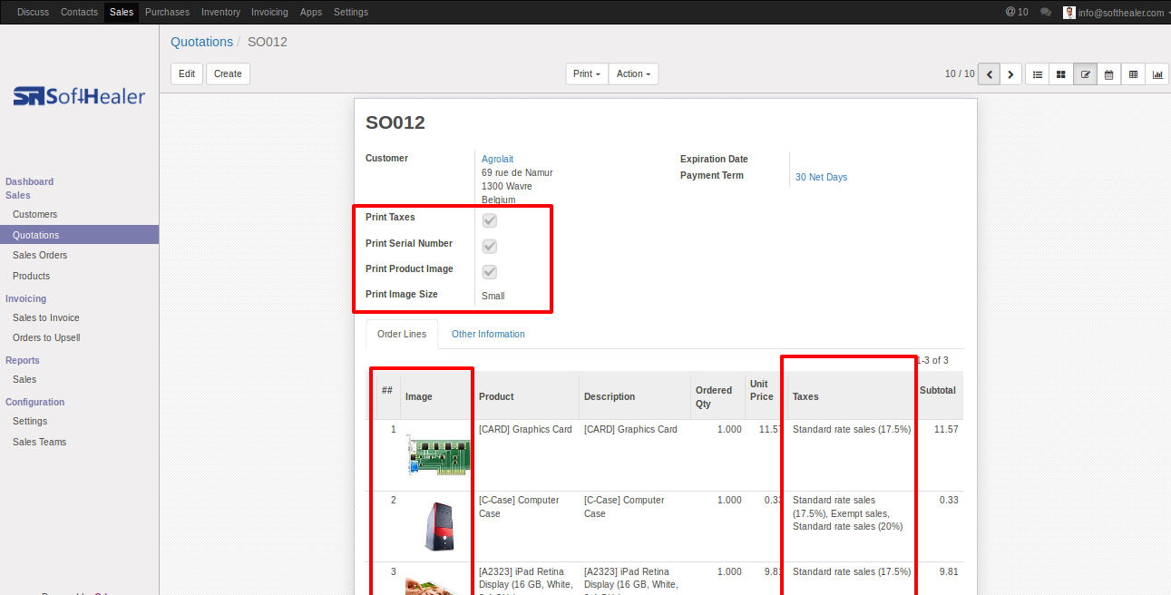Switch to the Order Lines tab
1171x595 pixels.
402,334
